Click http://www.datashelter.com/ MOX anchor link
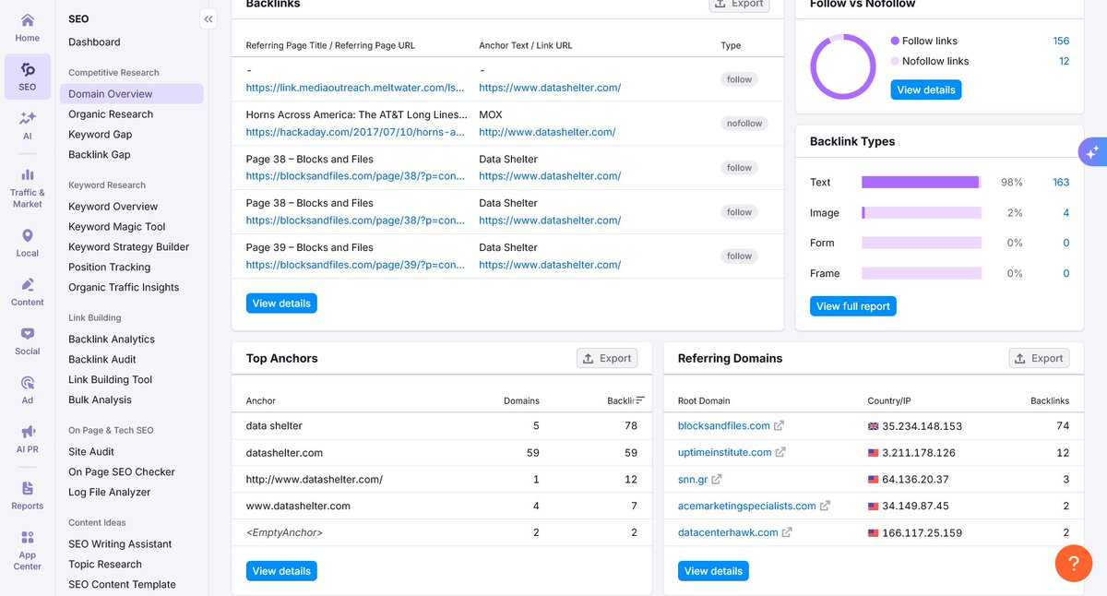Screen dimensions: 1107x596 tap(547, 132)
